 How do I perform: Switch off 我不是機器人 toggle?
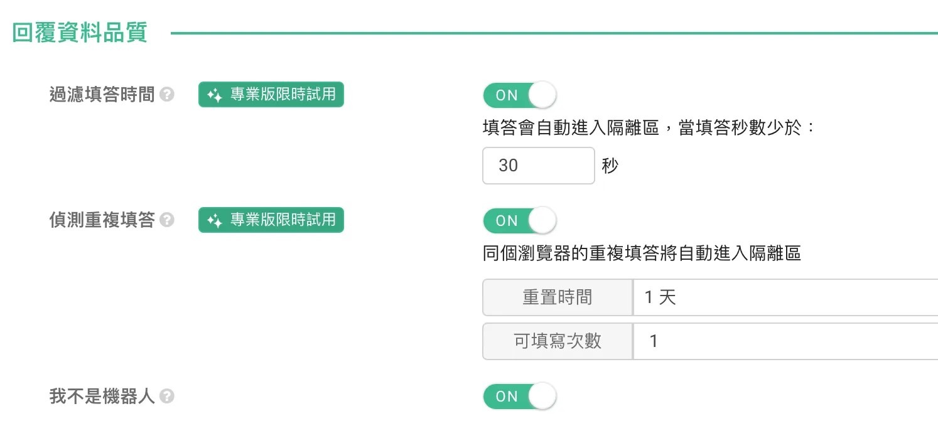pyautogui.click(x=520, y=397)
